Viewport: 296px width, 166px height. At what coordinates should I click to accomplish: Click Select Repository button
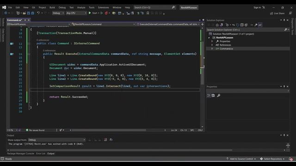tap(272, 159)
